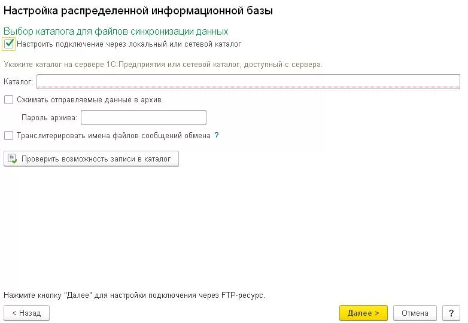This screenshot has width=468, height=323.
Task: Click inside the "Каталог" input field
Action: coord(248,81)
